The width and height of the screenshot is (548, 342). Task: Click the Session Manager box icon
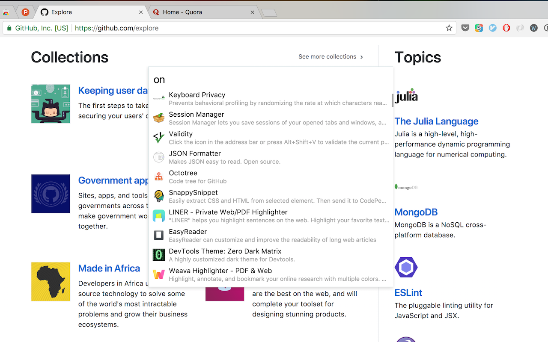159,118
